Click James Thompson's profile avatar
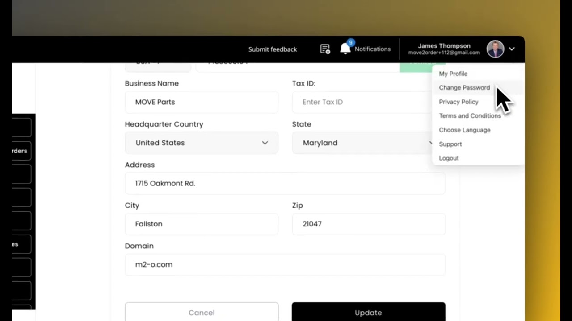Image resolution: width=572 pixels, height=321 pixels. [x=495, y=49]
